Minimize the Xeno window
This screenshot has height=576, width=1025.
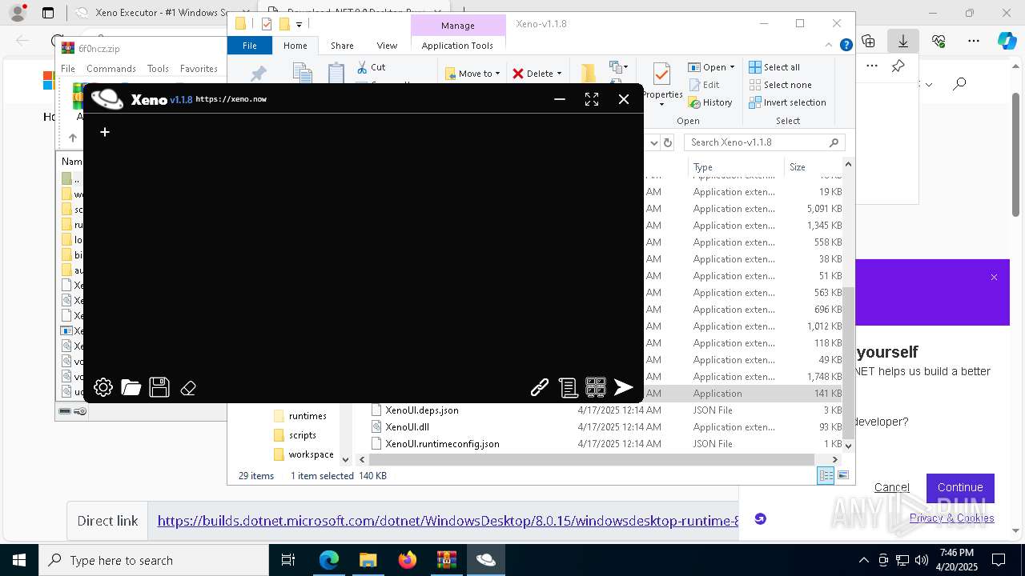pos(560,99)
